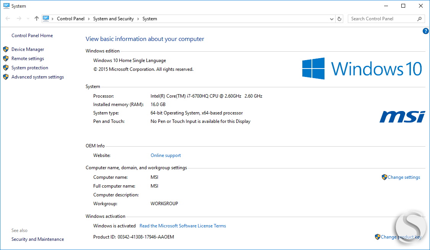
Task: Click the "Windows edition" section heading
Action: click(x=102, y=51)
